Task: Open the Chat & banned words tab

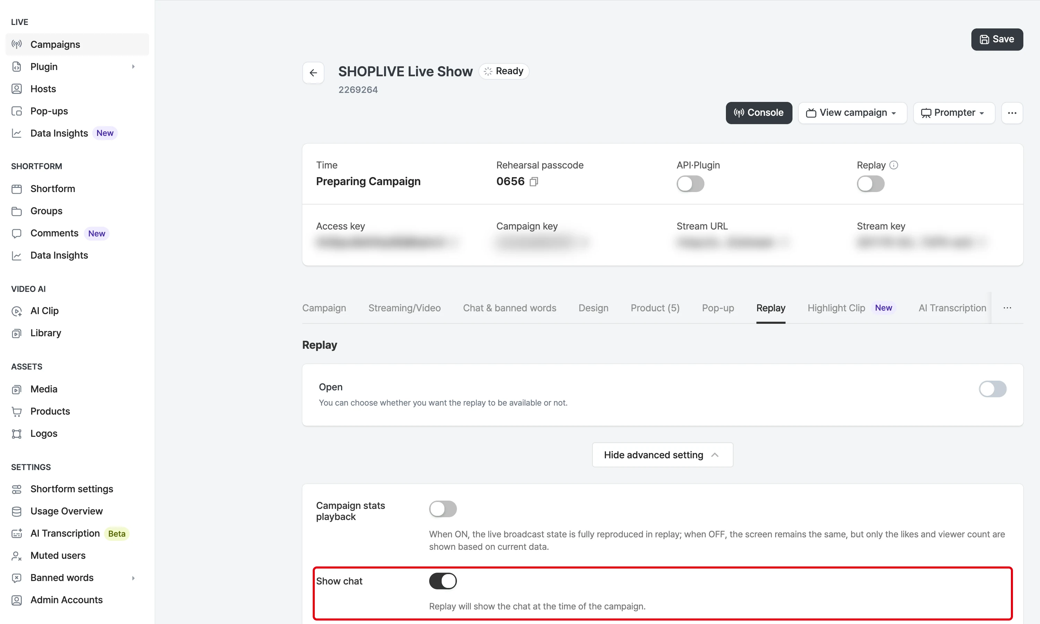Action: pyautogui.click(x=510, y=308)
